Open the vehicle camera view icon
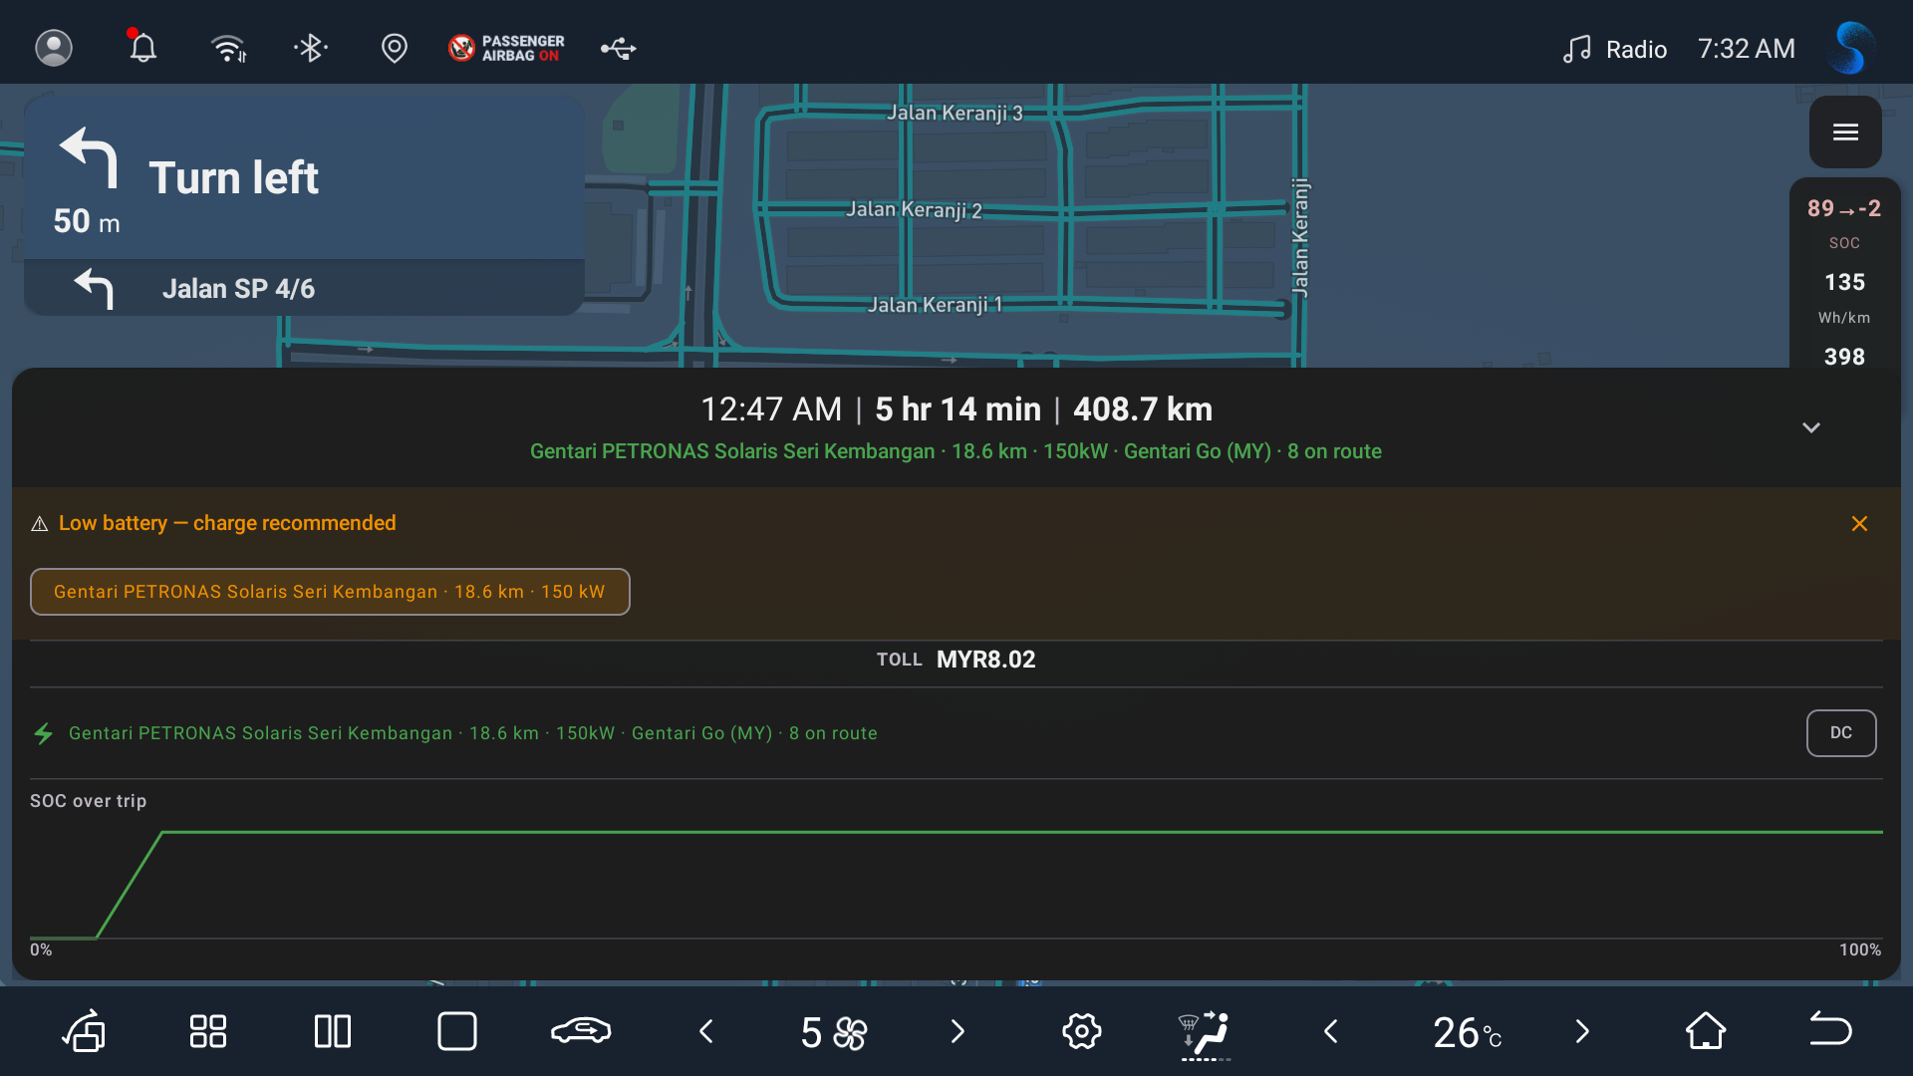1913x1076 pixels. pyautogui.click(x=85, y=1031)
